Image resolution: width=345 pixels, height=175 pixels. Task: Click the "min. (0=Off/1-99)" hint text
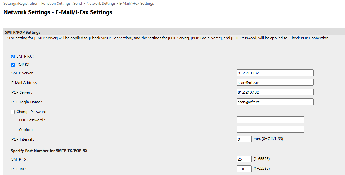coord(268,139)
